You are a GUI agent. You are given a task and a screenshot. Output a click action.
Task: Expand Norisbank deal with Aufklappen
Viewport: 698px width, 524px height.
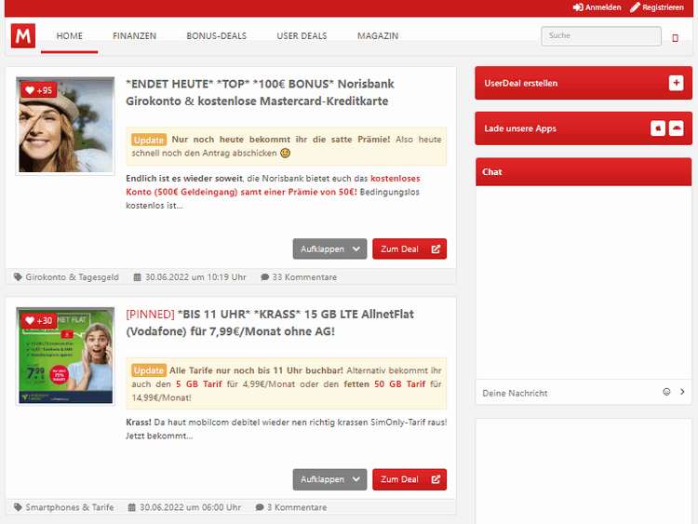330,249
